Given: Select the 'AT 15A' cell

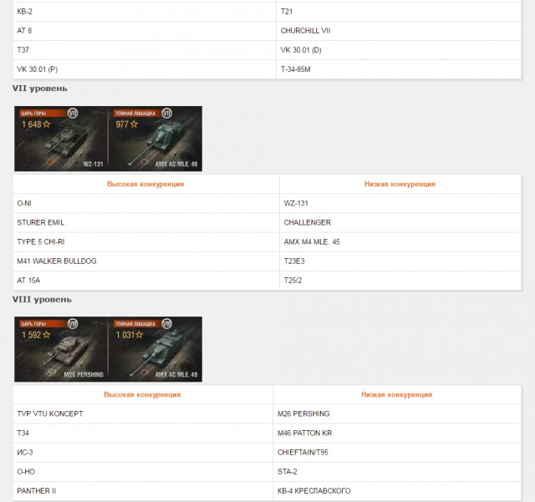Looking at the screenshot, I should 146,281.
